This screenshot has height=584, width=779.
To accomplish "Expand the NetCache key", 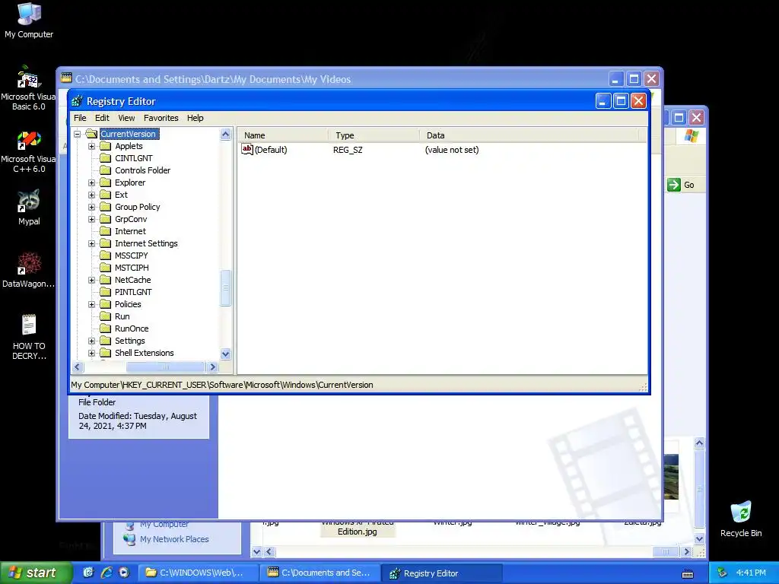I will [92, 280].
